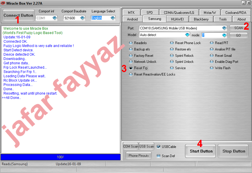
Task: Open the Coolsand/RDA tab
Action: click(236, 12)
